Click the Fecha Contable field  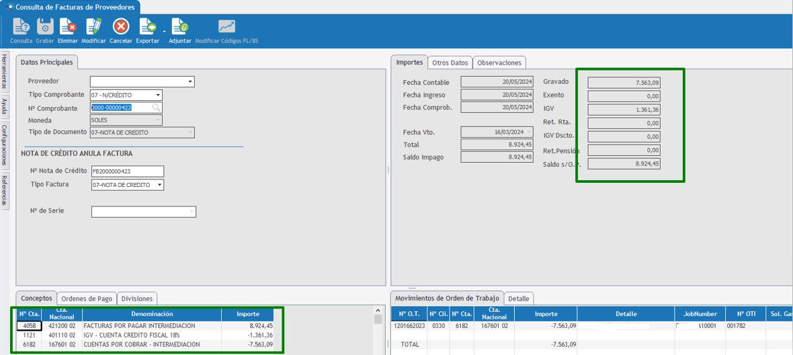pyautogui.click(x=497, y=82)
